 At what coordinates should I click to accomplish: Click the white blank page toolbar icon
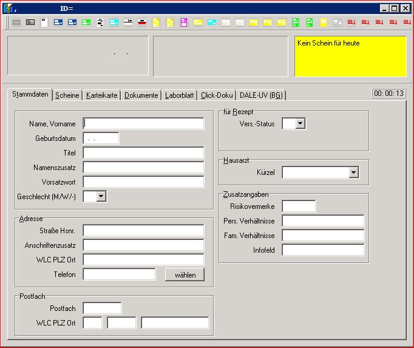(44, 22)
